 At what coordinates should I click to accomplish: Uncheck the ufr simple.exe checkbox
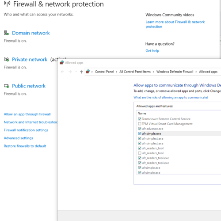click(x=140, y=133)
